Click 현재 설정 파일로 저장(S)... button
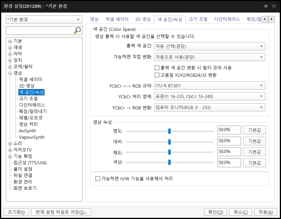This screenshot has height=219, width=281. (61, 212)
